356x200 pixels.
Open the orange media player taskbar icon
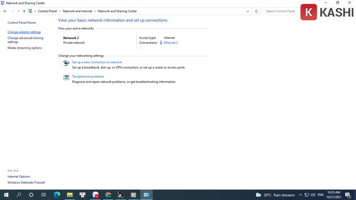133,195
